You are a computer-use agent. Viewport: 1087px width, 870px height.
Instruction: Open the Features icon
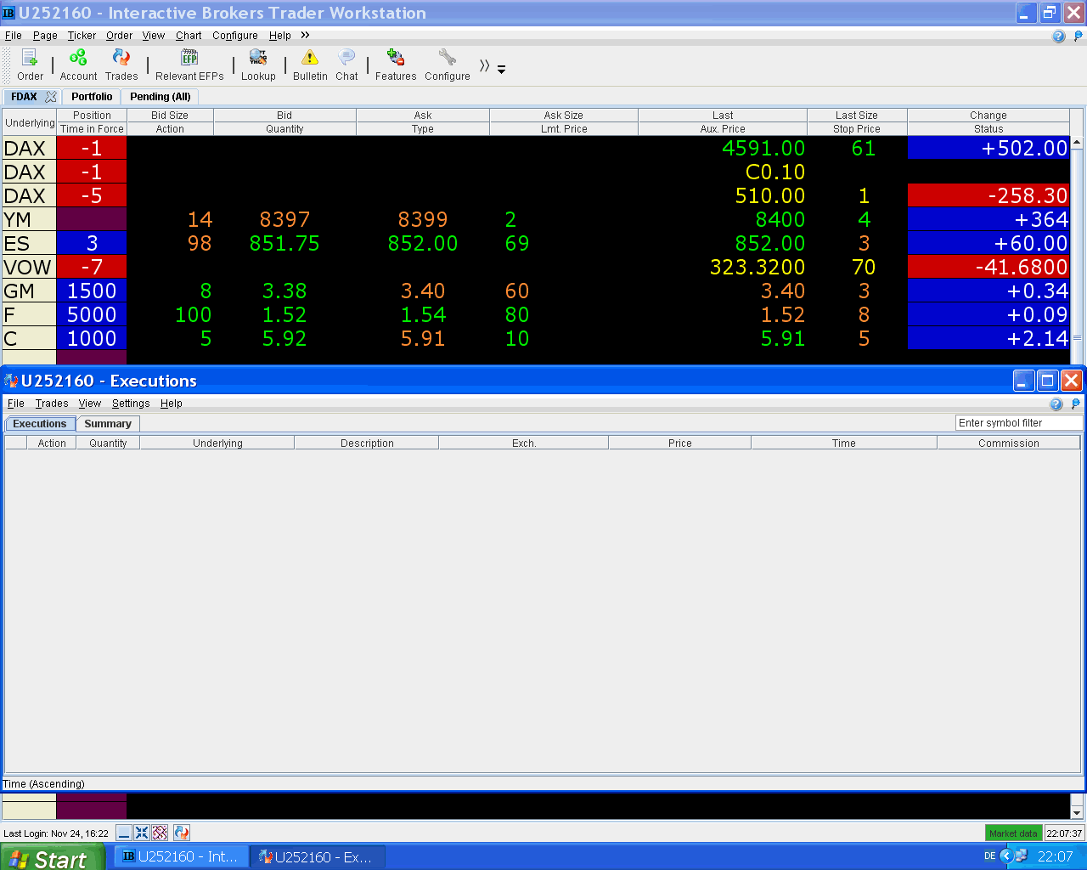396,65
